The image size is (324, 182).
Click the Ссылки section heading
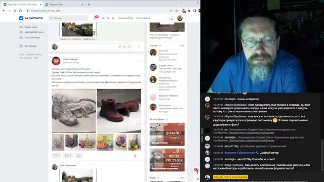[154, 45]
